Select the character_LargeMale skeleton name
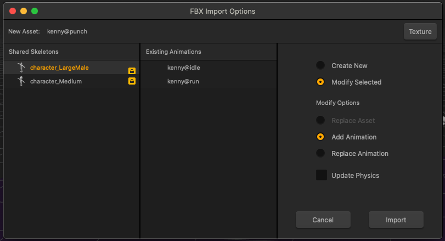The width and height of the screenshot is (445, 241). pos(59,68)
